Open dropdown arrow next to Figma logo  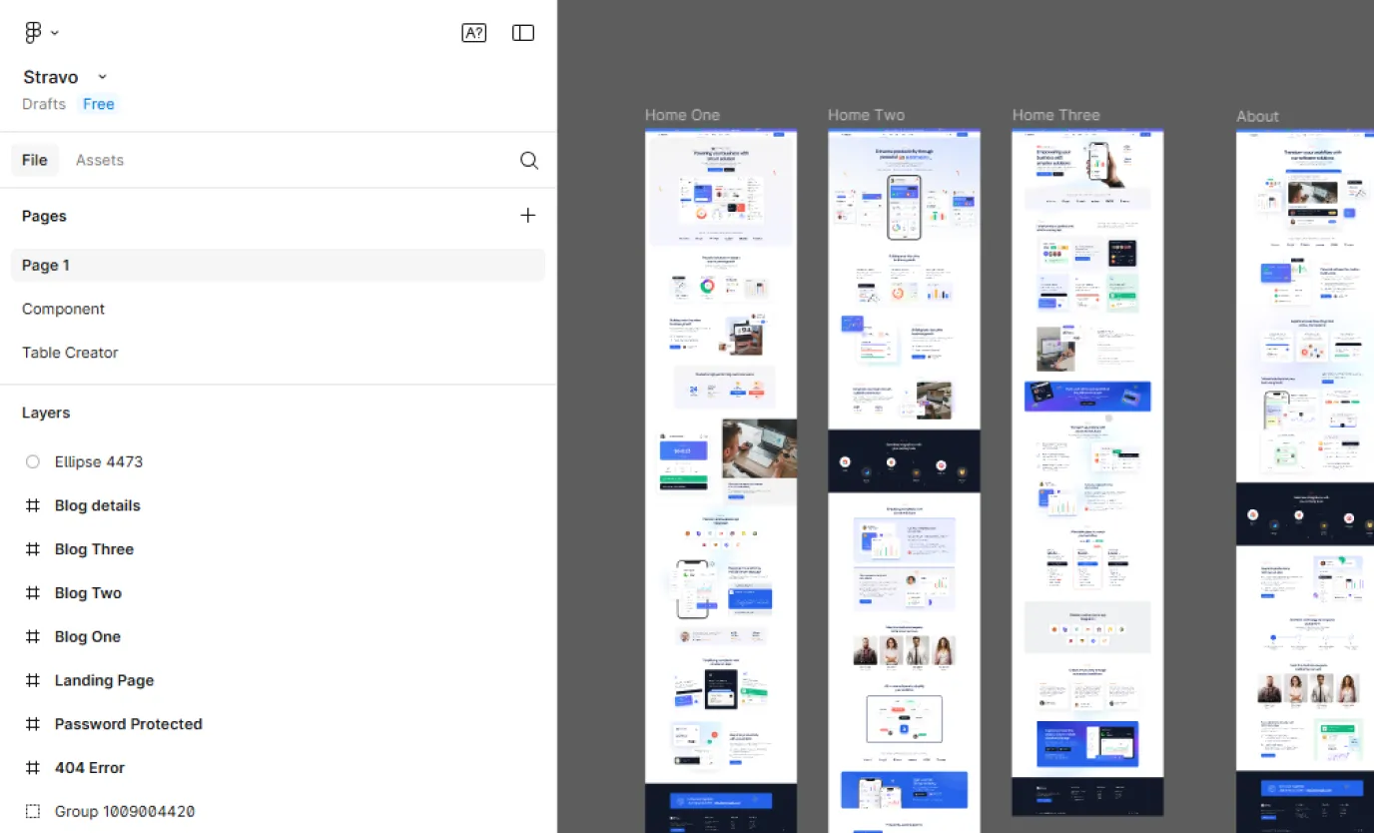click(x=55, y=33)
